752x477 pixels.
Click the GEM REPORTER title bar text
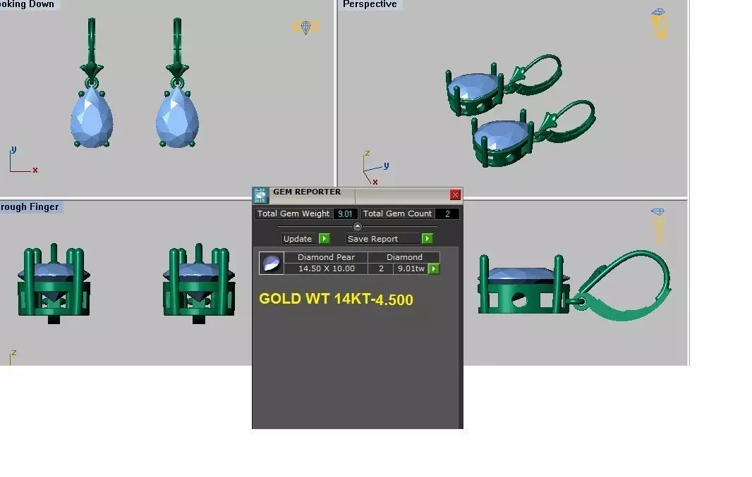point(307,192)
